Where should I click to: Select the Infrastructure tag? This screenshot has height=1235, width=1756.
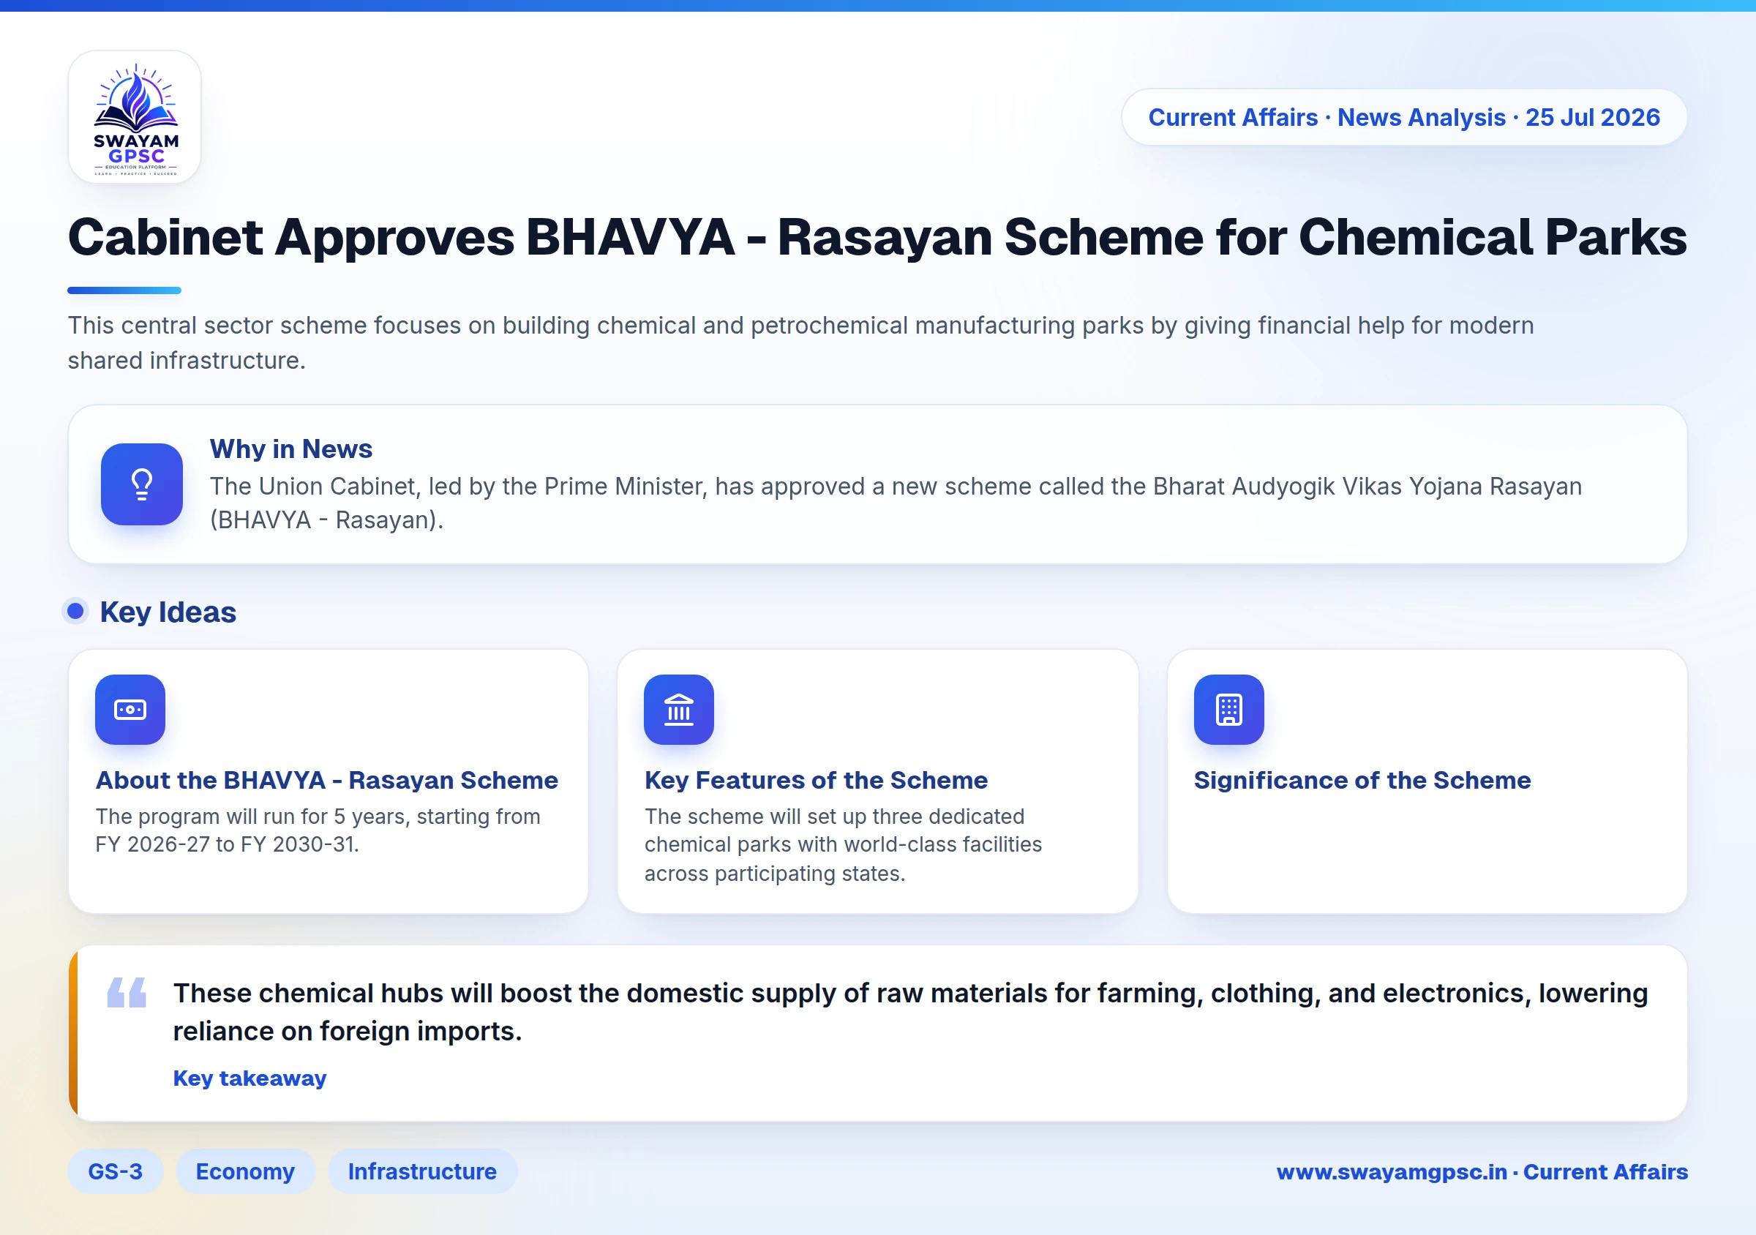[422, 1171]
